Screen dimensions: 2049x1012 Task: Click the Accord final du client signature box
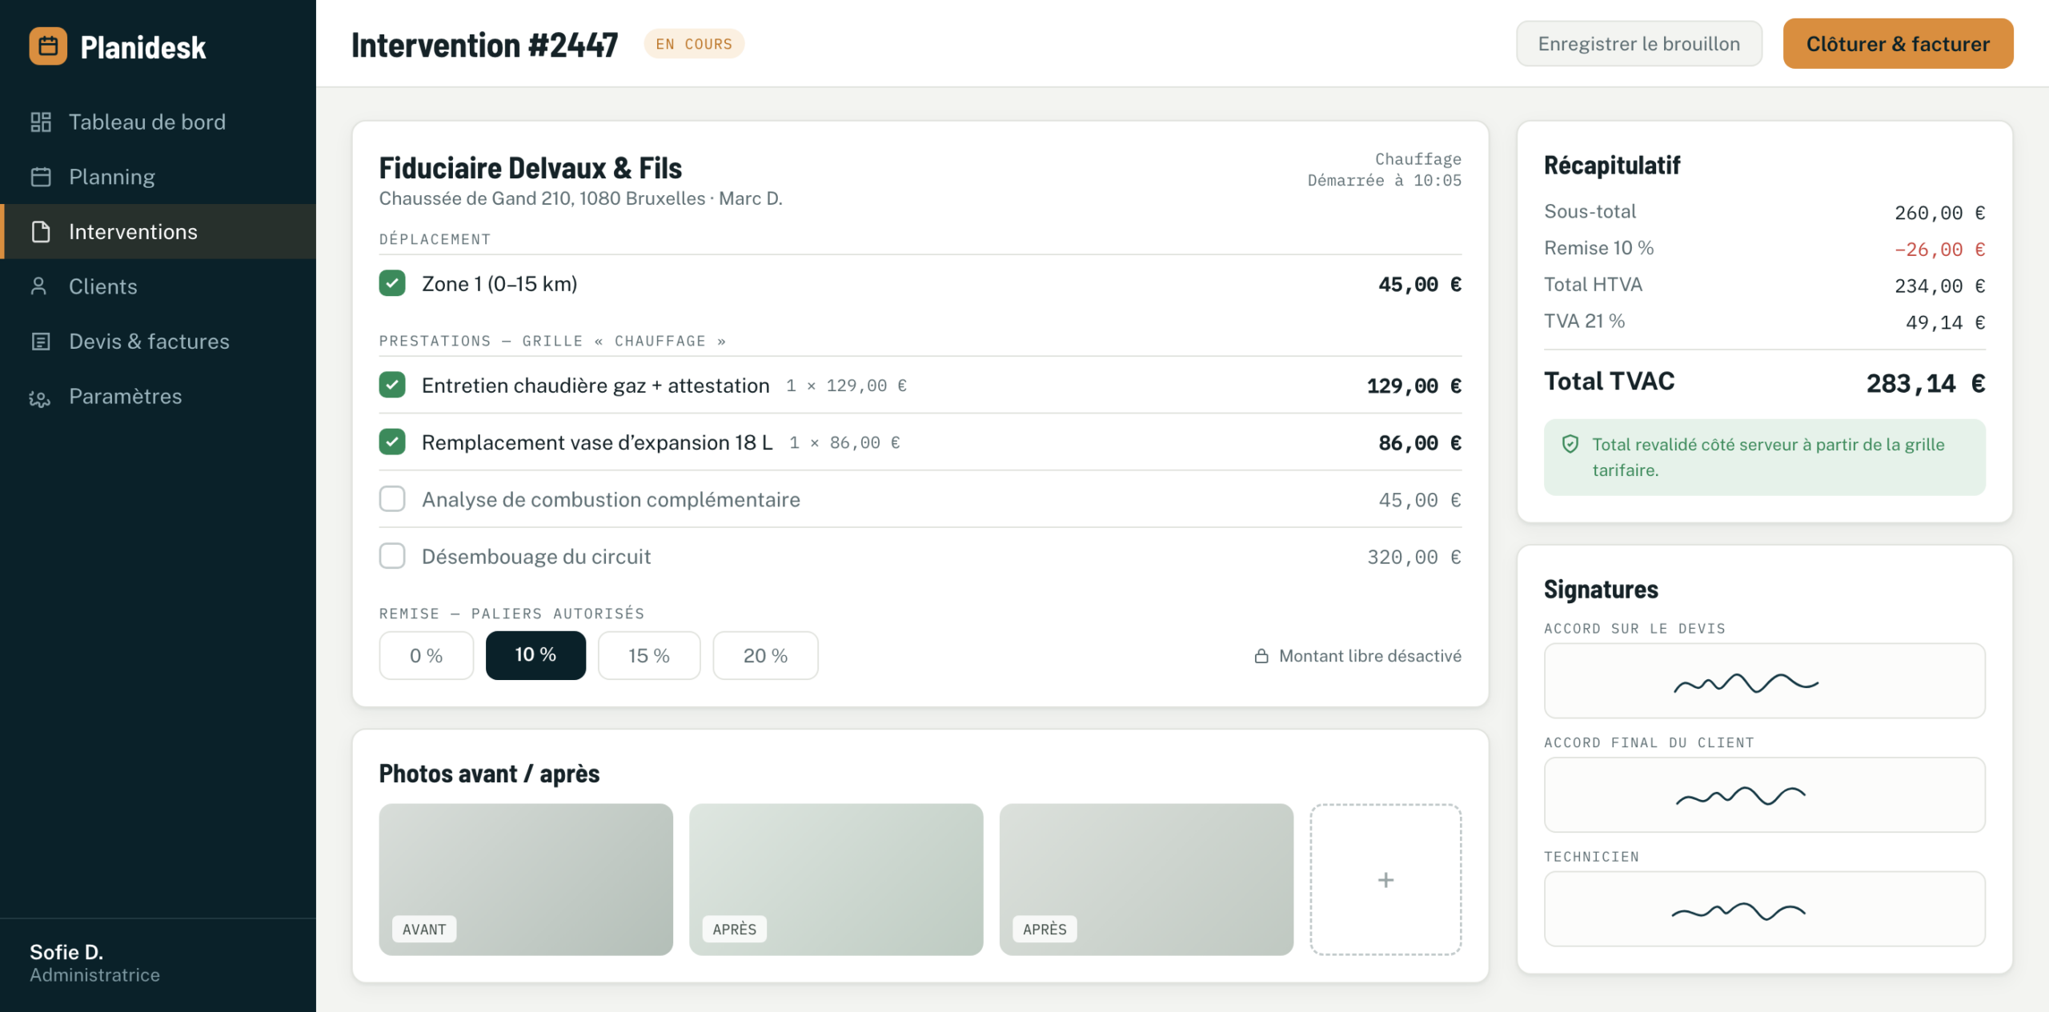[1765, 795]
